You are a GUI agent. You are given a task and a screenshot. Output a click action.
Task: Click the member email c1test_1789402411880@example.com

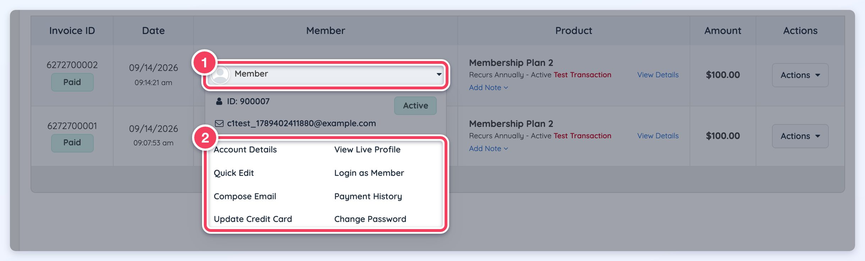(x=301, y=123)
